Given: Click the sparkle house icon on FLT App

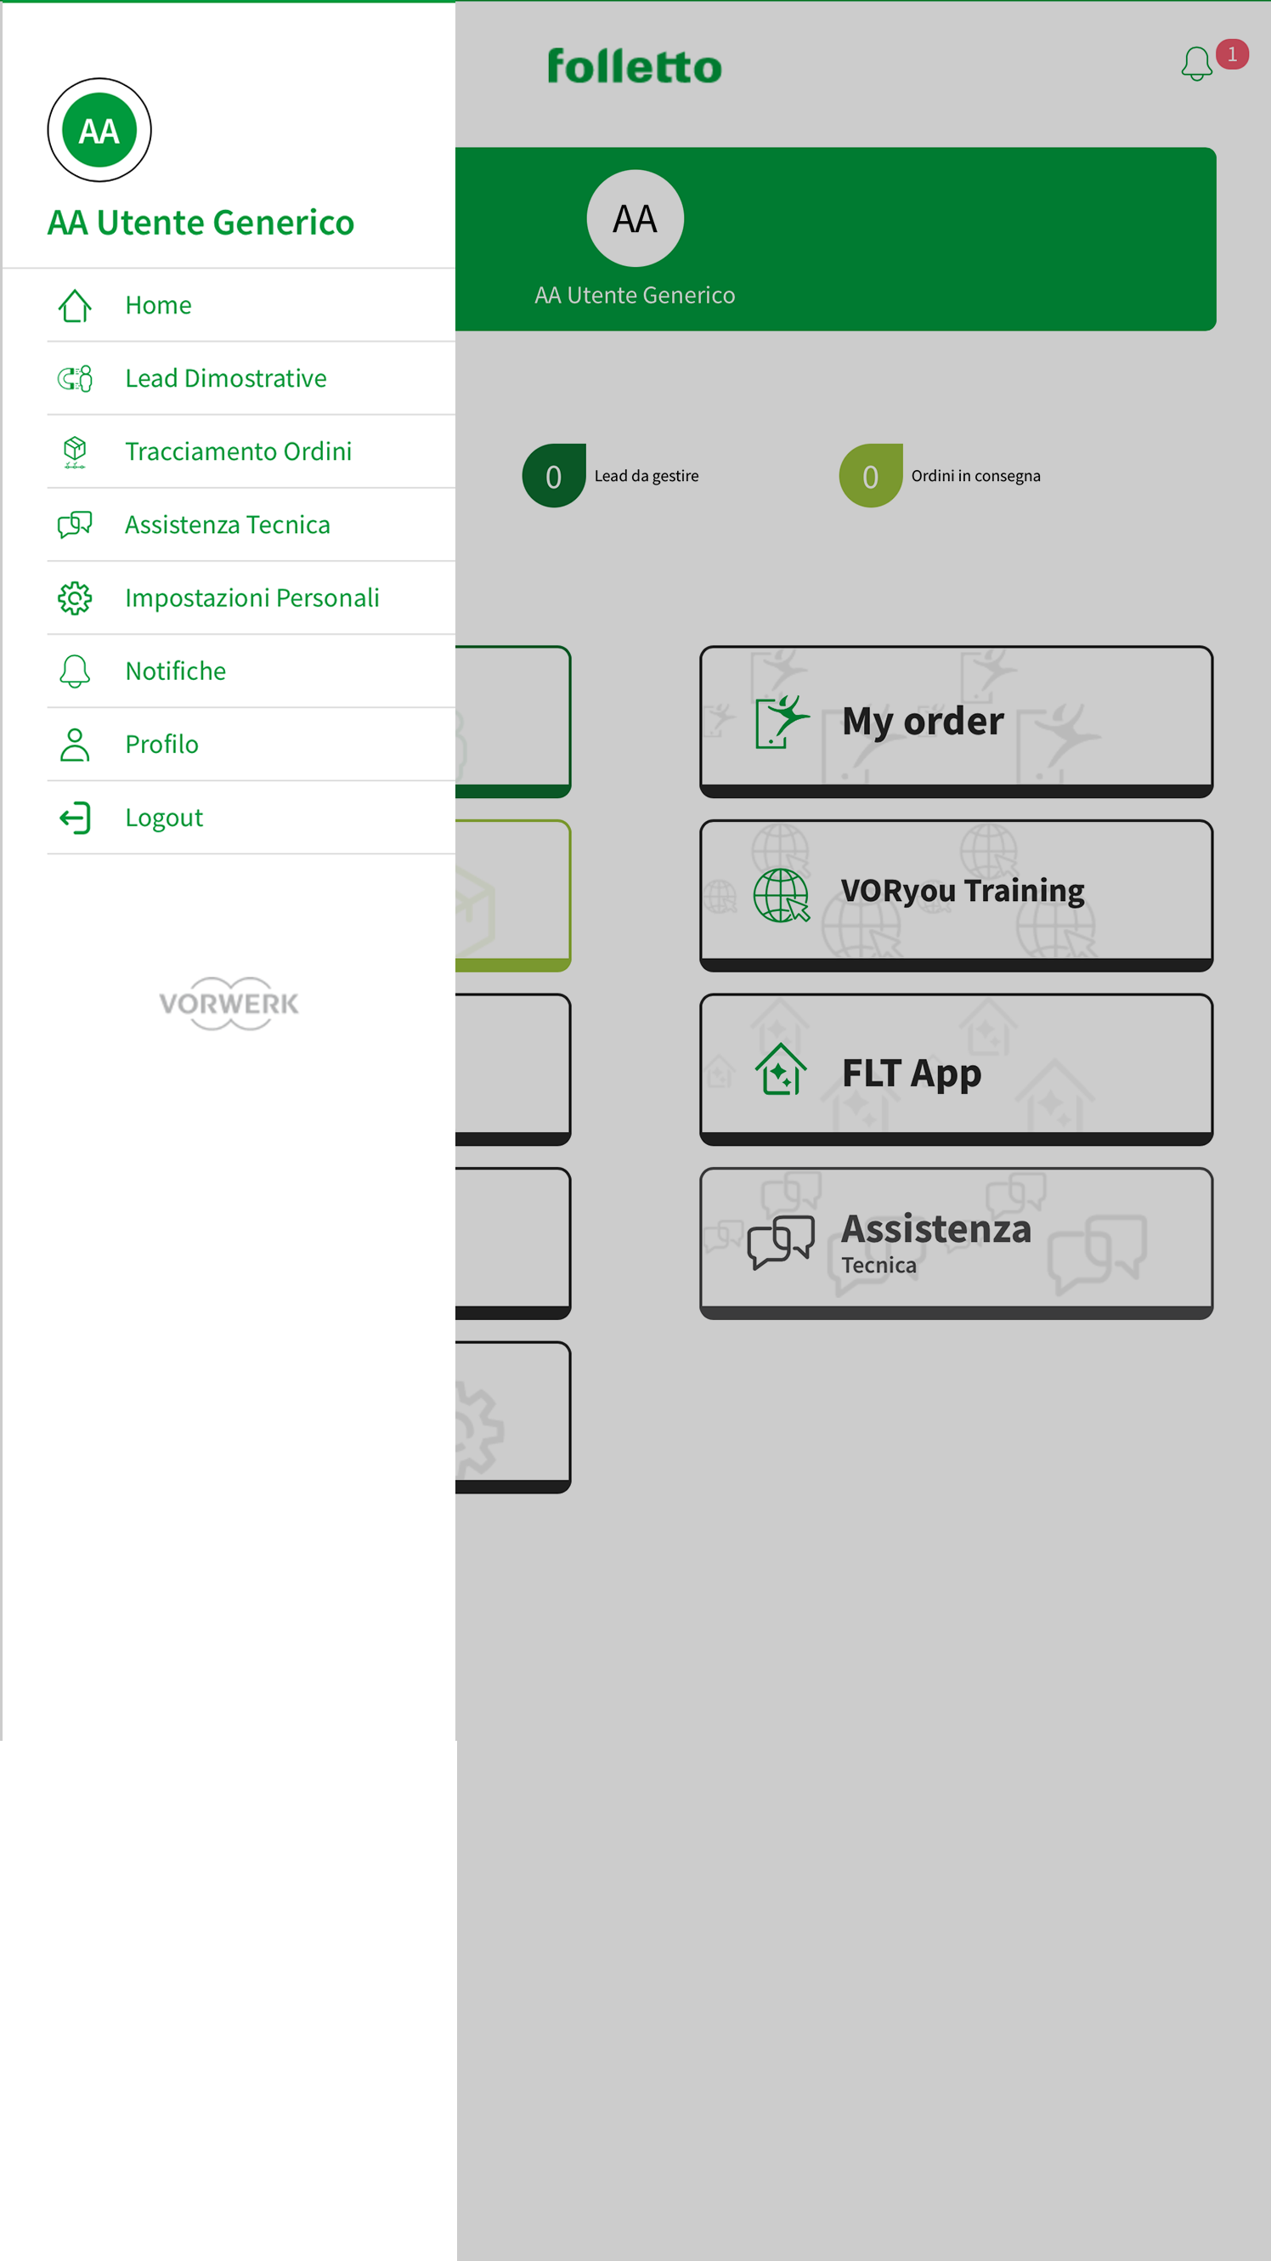Looking at the screenshot, I should [781, 1069].
